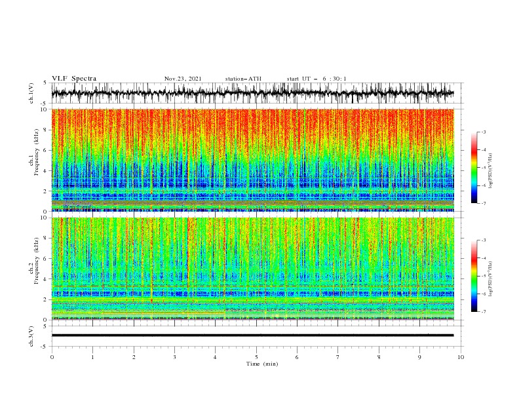Viewport: 519px width, 401px height.
Task: Click time axis tick label "4"
Action: point(215,357)
